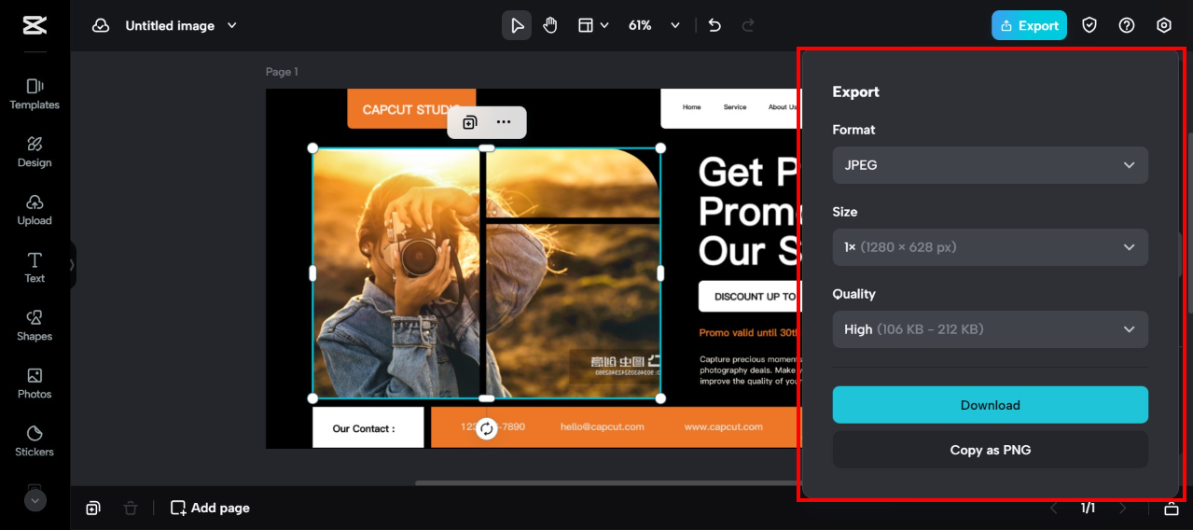Image resolution: width=1193 pixels, height=530 pixels.
Task: Click the 1/1 page indicator
Action: tap(1088, 509)
